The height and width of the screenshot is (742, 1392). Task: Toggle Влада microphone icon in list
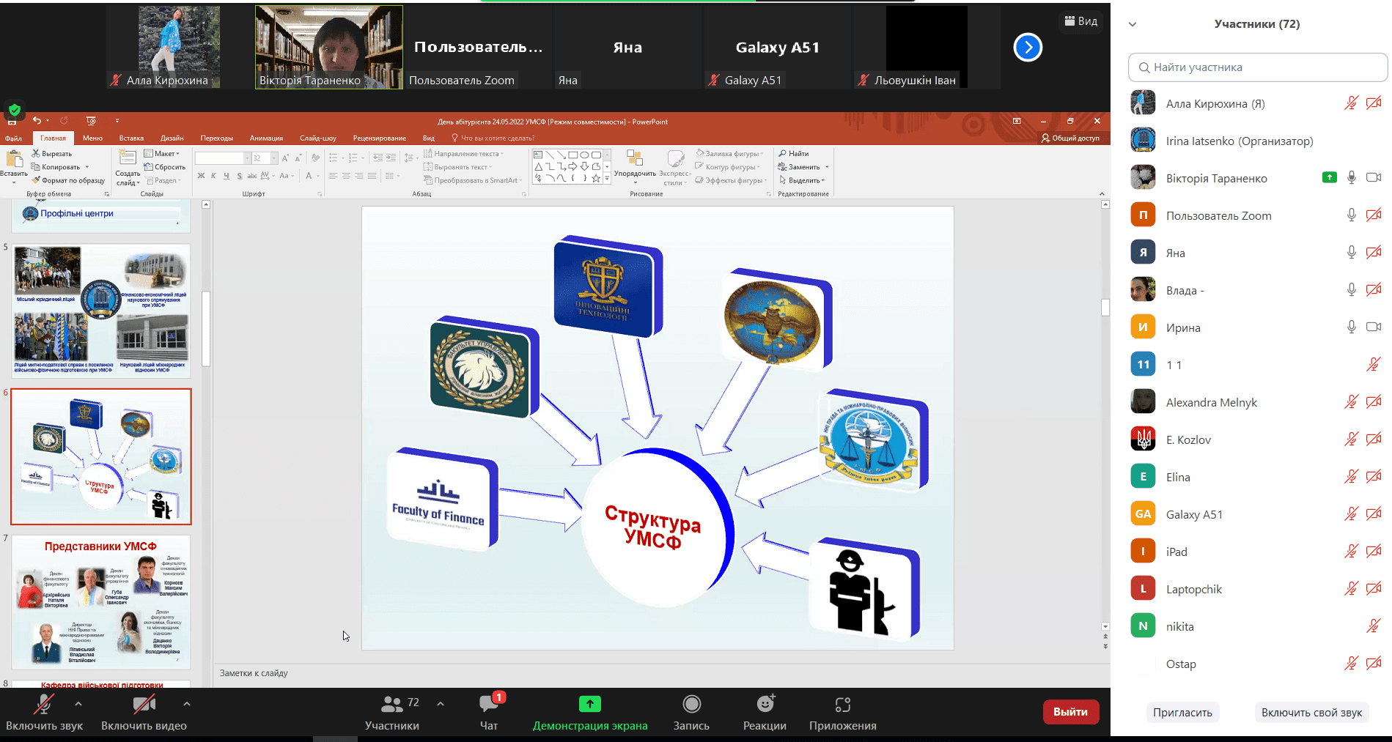(x=1352, y=290)
